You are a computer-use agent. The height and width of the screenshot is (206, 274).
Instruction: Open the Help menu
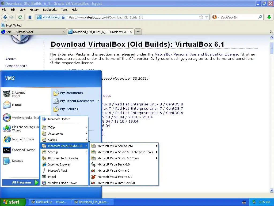(74, 10)
